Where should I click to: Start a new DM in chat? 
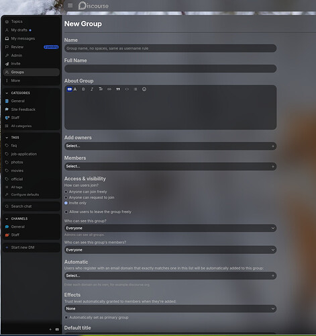32,247
